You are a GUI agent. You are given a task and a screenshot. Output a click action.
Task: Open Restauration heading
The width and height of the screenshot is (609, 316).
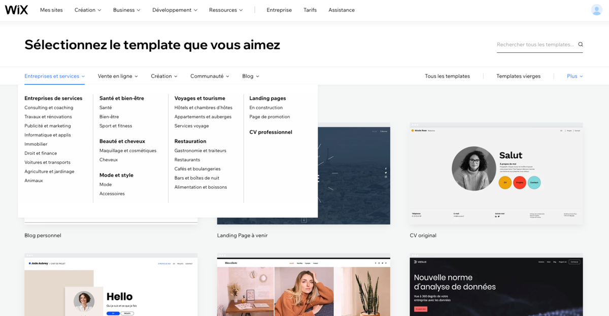(x=190, y=142)
